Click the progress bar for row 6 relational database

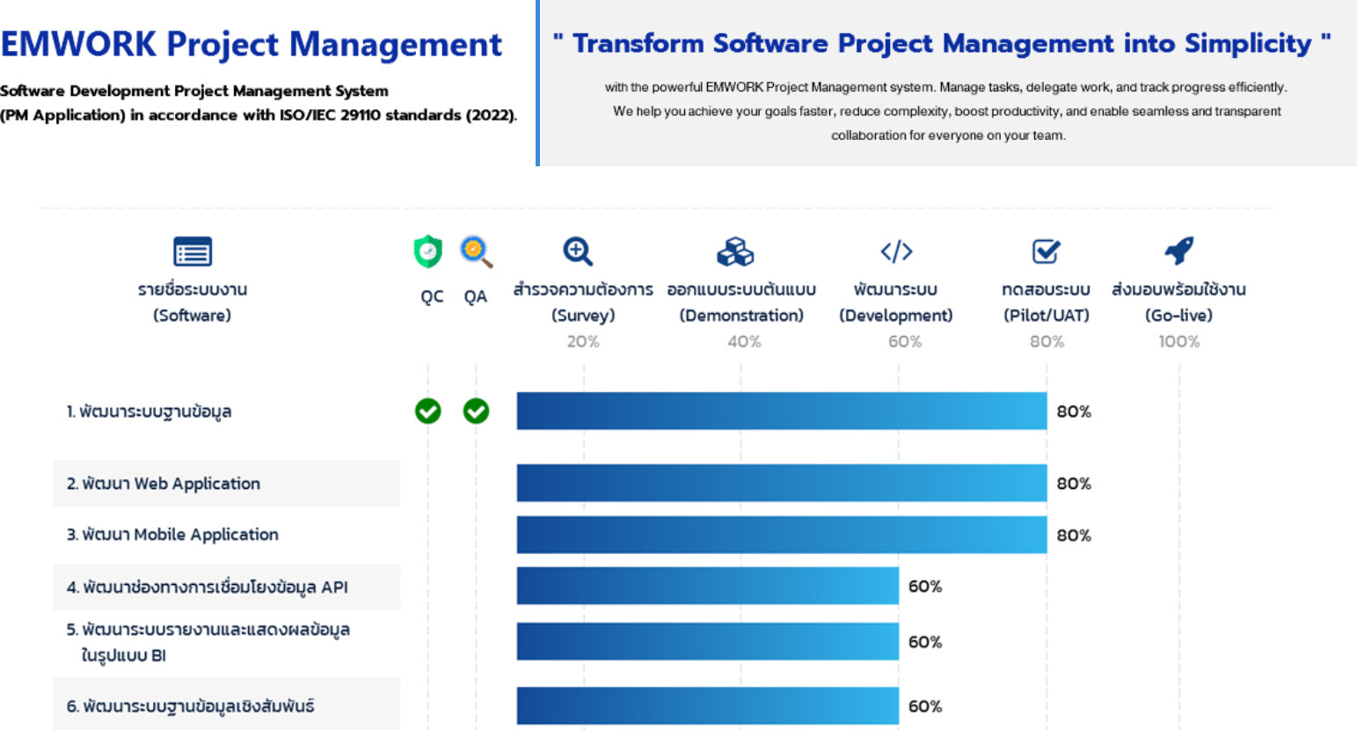[x=708, y=705]
